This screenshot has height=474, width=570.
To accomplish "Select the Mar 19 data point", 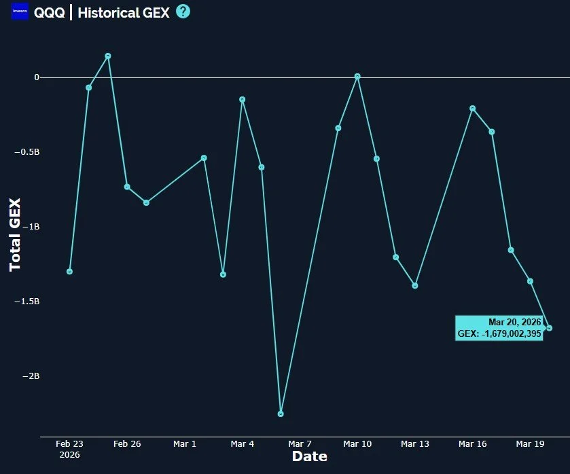I will pyautogui.click(x=531, y=281).
